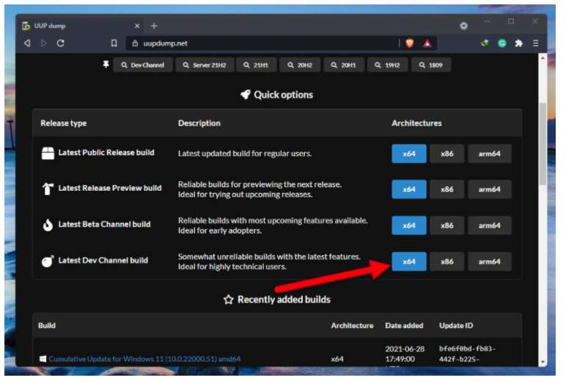Click the bookmark icon in the address bar
Image resolution: width=566 pixels, height=383 pixels.
(x=113, y=43)
